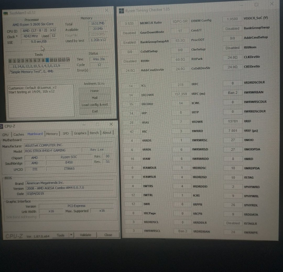Click the Cmd2T 1T field

point(180,31)
